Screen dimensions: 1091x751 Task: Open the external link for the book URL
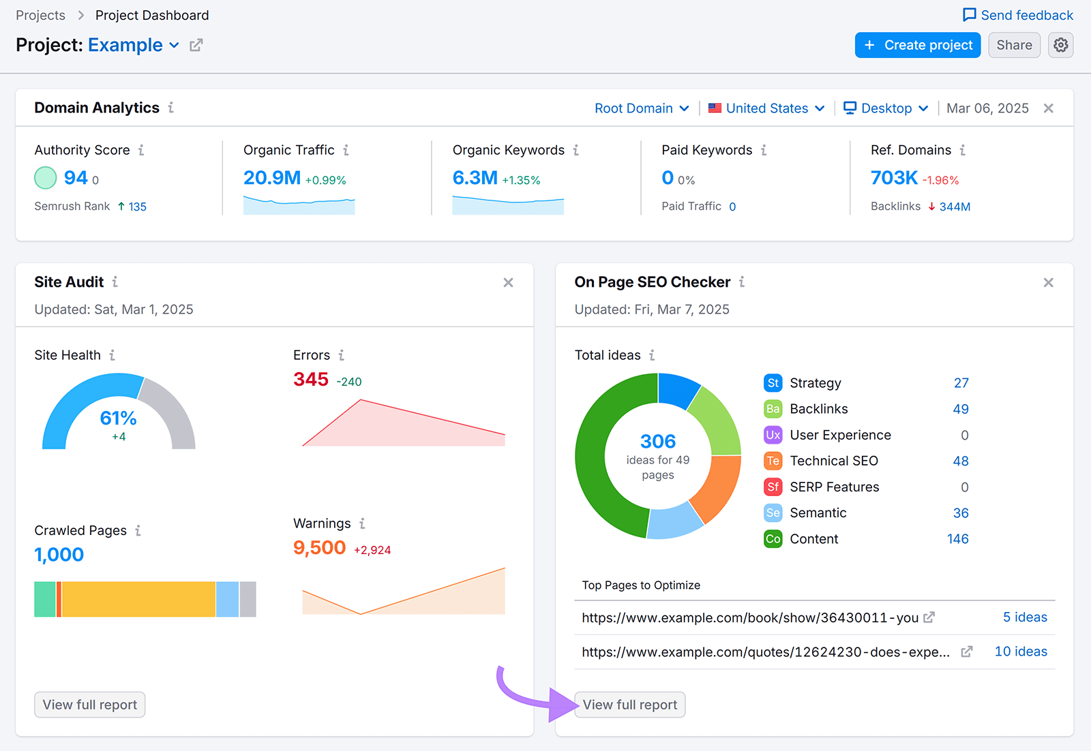pyautogui.click(x=929, y=617)
